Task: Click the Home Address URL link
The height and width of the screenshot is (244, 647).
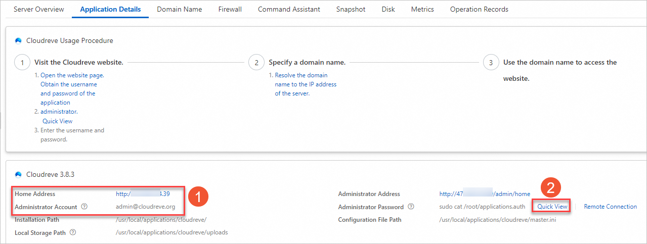Action: tap(142, 194)
